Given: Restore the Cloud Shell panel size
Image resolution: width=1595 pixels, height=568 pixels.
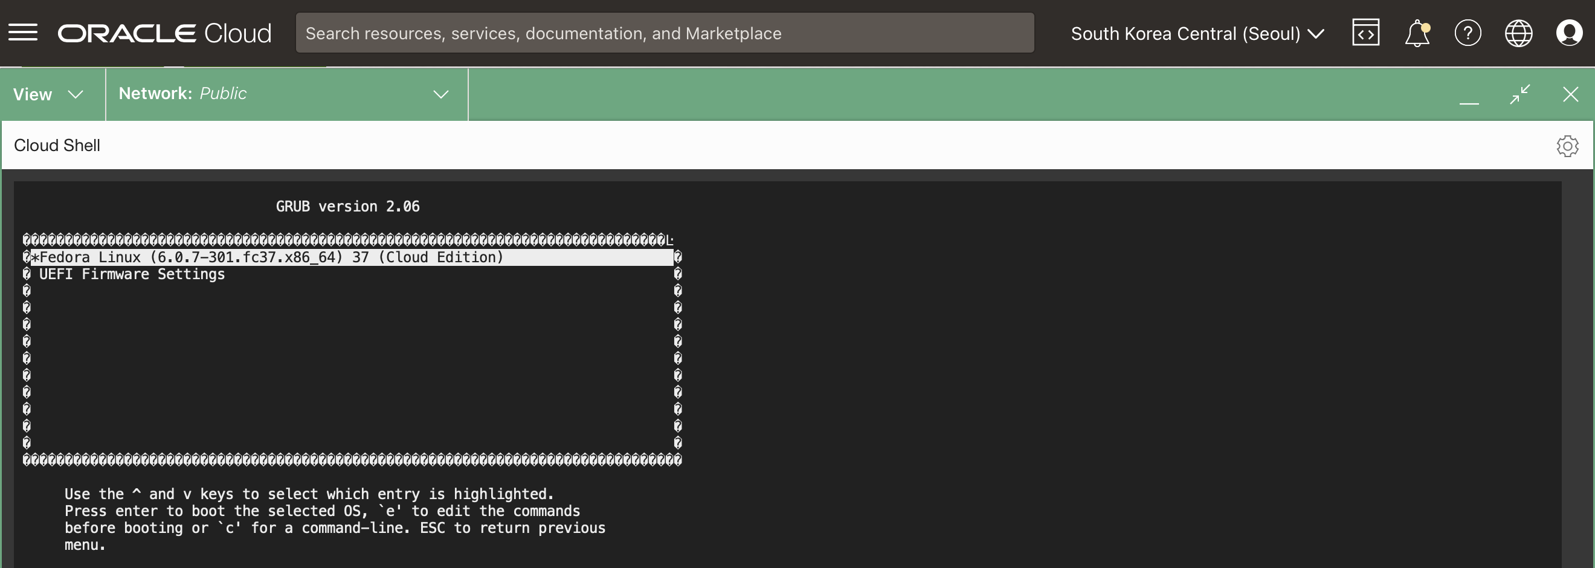Looking at the screenshot, I should point(1519,94).
